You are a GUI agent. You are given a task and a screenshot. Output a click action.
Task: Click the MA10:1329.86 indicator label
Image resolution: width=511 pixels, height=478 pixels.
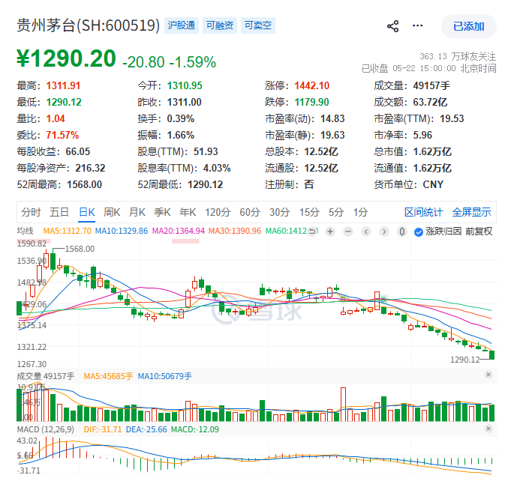(122, 231)
